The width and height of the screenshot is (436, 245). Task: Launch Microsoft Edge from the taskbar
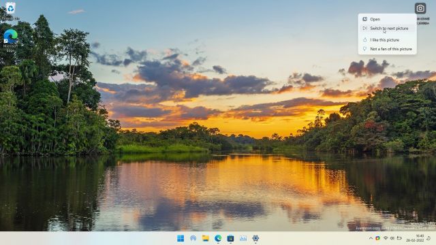(218, 238)
